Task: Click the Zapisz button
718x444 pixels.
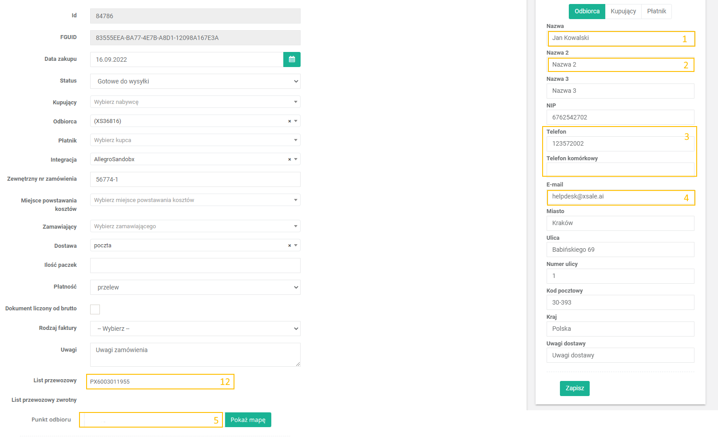Action: 575,388
